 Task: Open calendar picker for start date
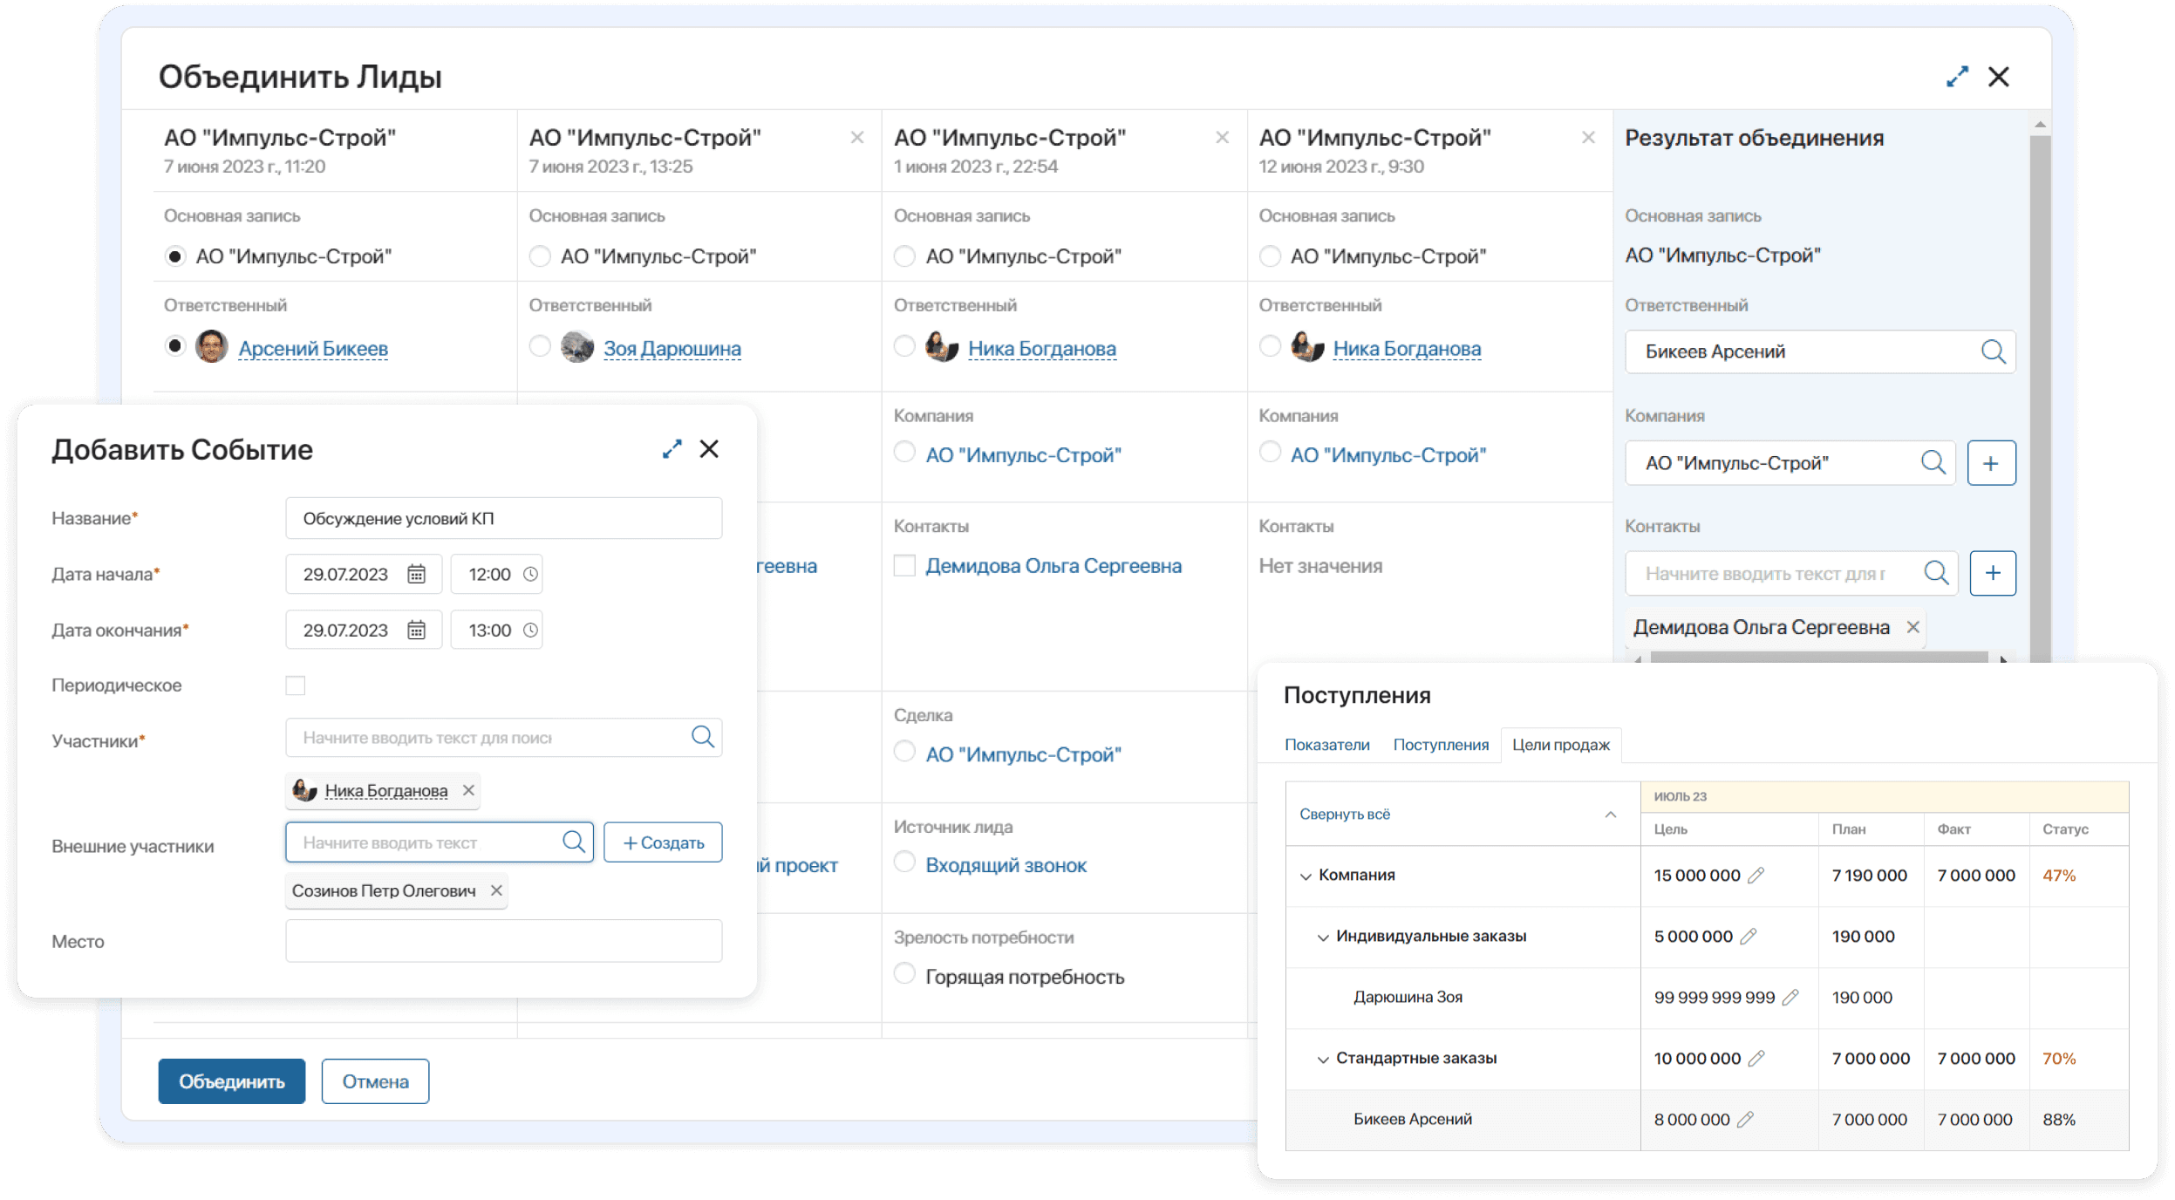point(416,574)
